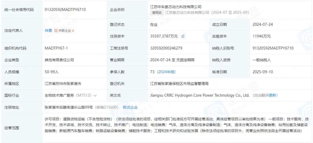Click establishment date 2024-07-24

[263, 25]
